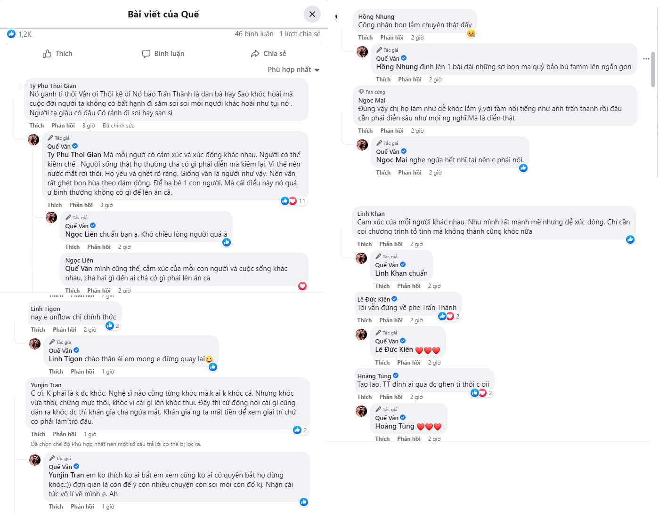Screen dimensions: 667x525
Task: Reply to Linh Tigon's comment via Phản hồi
Action: coord(65,330)
